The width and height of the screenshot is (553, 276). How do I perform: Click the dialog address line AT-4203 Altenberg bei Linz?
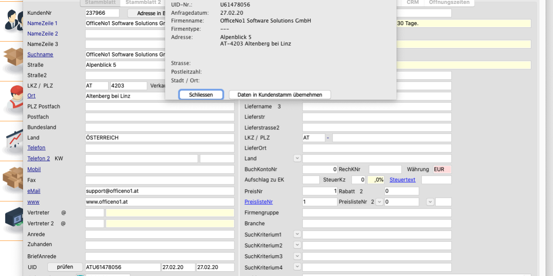coord(256,44)
